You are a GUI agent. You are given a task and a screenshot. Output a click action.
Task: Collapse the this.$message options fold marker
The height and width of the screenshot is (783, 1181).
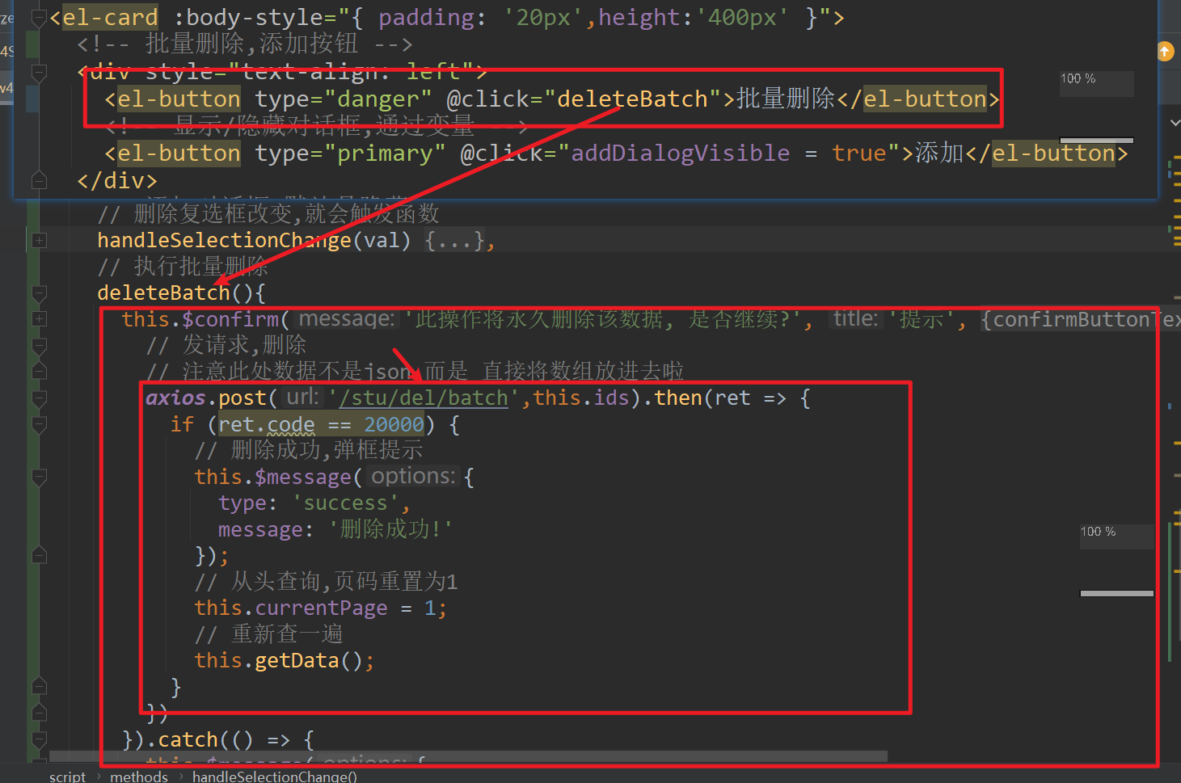[x=39, y=477]
